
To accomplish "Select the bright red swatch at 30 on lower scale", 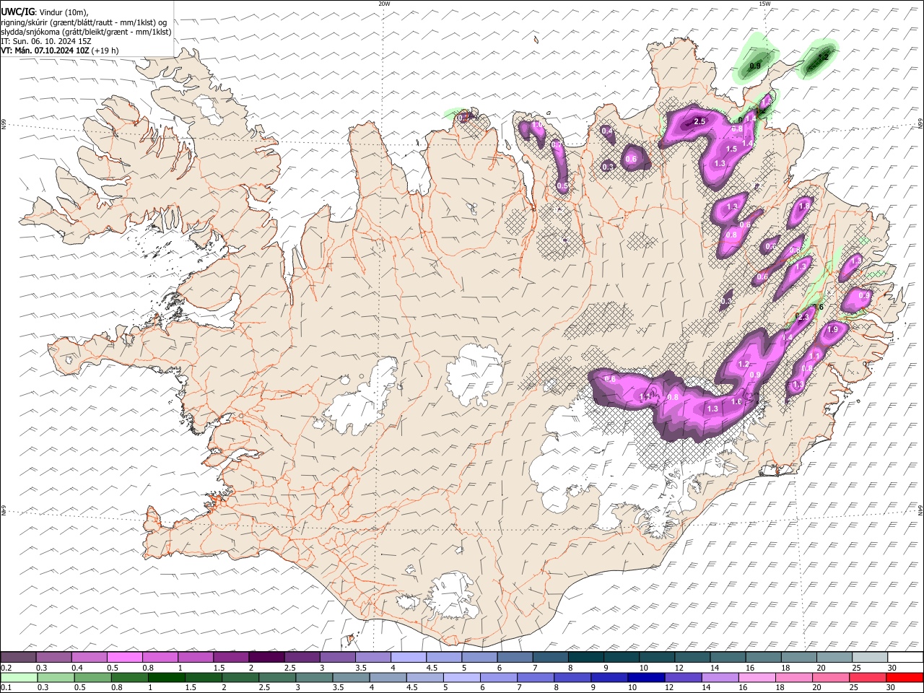I will pos(904,677).
